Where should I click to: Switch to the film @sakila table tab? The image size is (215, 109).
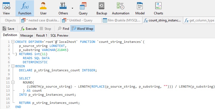click(x=122, y=20)
